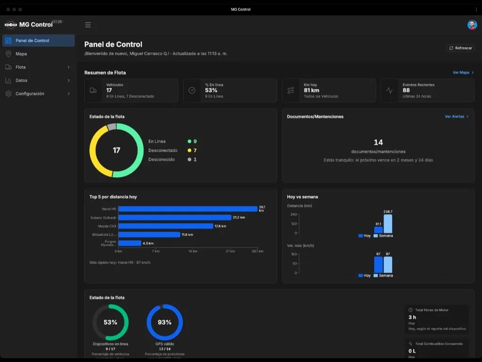Follow the Ver Alertas link
This screenshot has width=482, height=362.
[457, 117]
